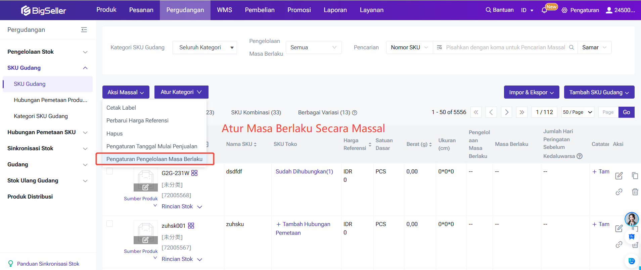Viewport: 641px width, 270px height.
Task: Open the Seluruh Kategori dropdown
Action: click(x=204, y=48)
